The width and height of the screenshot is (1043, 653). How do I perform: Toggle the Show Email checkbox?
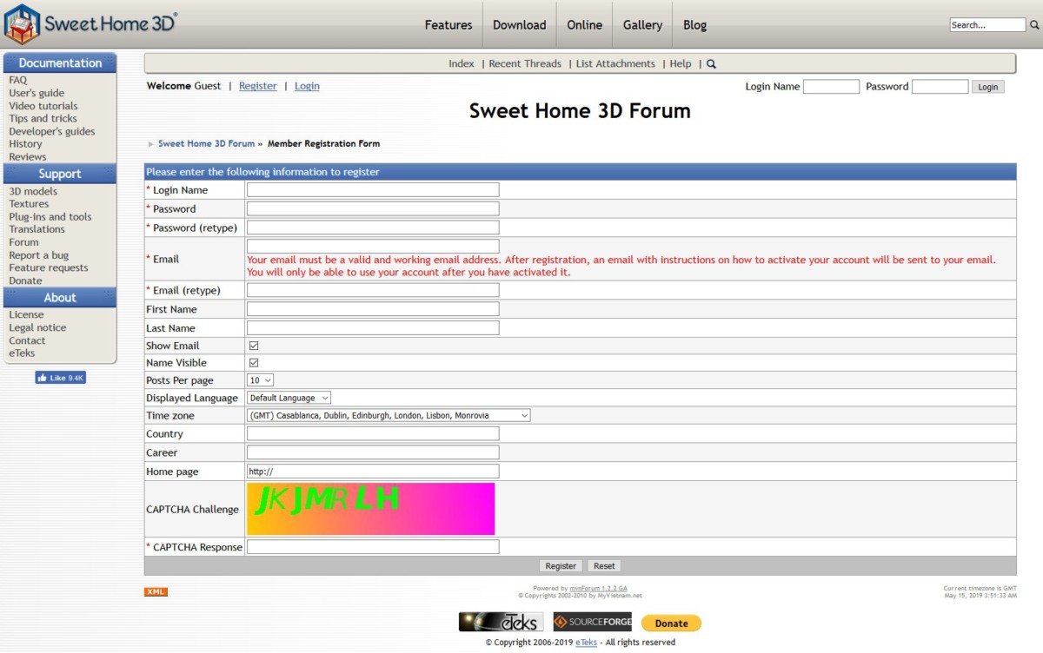tap(254, 346)
